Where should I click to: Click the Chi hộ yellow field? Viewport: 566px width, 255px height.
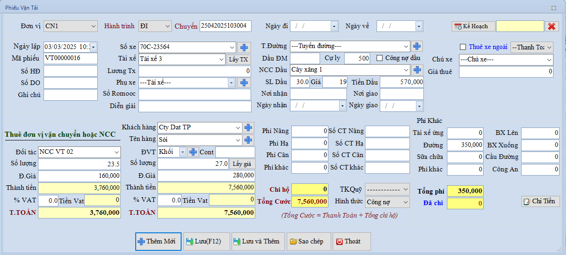point(310,189)
